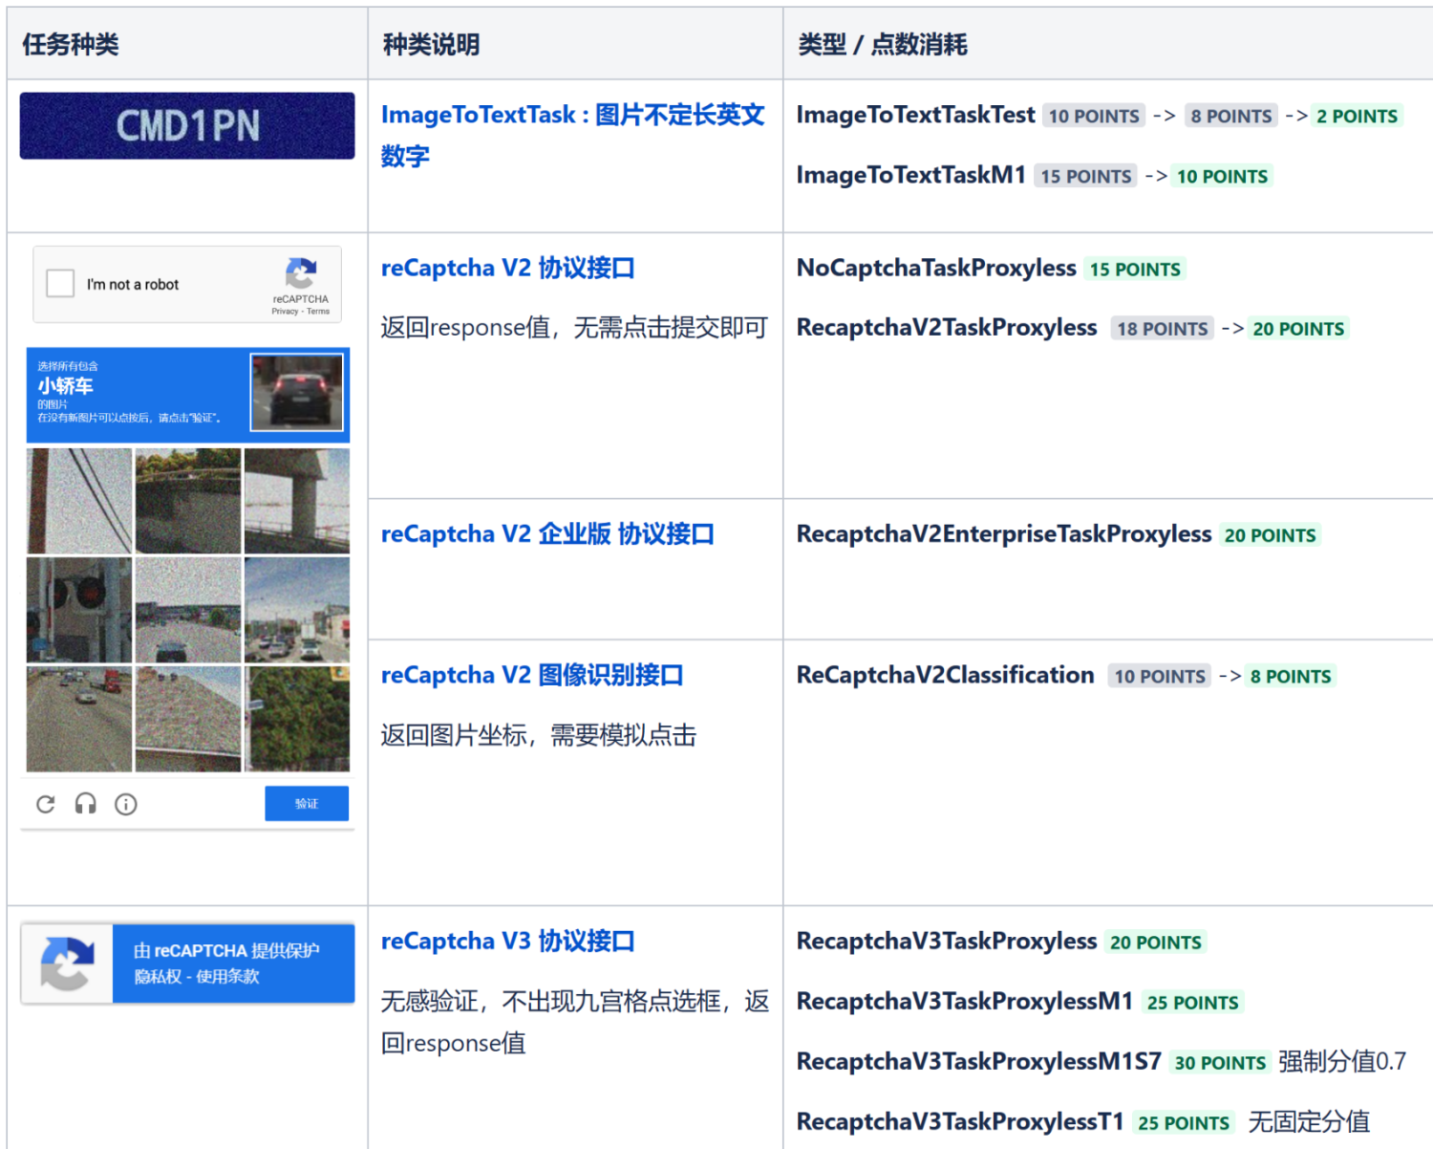Click the reCAPTCHA info help icon

126,805
